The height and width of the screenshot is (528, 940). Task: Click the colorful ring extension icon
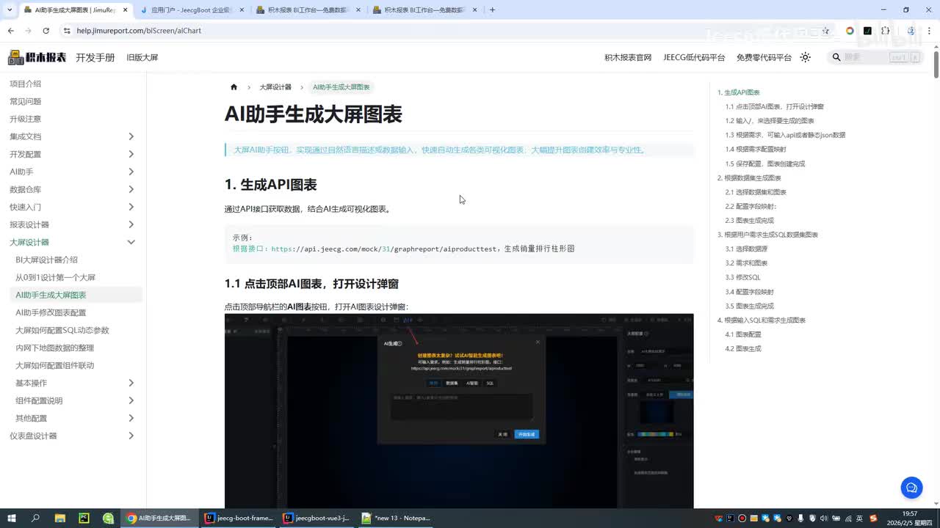point(850,31)
